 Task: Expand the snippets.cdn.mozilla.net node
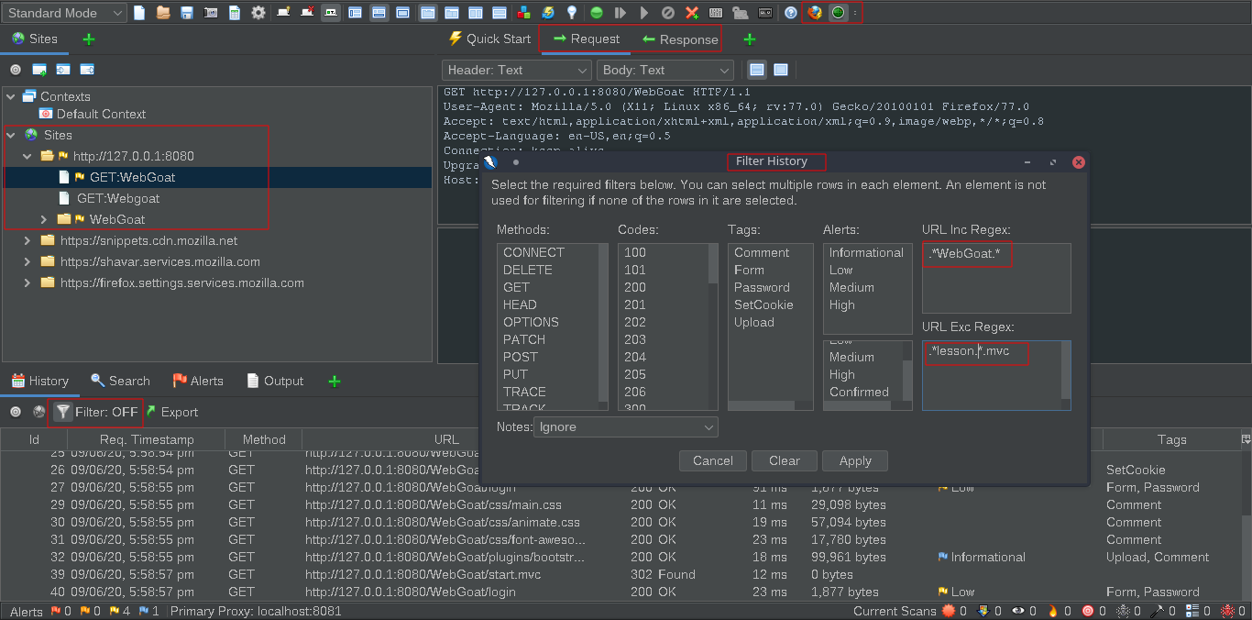point(28,240)
